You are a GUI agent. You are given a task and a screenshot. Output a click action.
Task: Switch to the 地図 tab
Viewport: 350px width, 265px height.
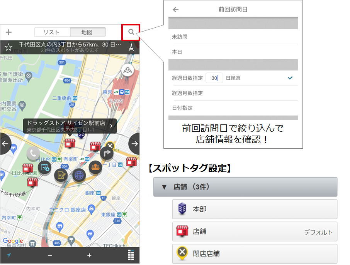coord(87,32)
